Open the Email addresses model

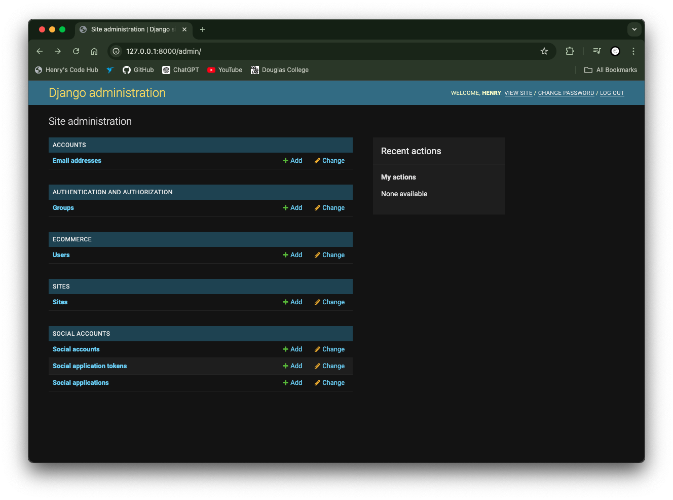[x=77, y=161]
